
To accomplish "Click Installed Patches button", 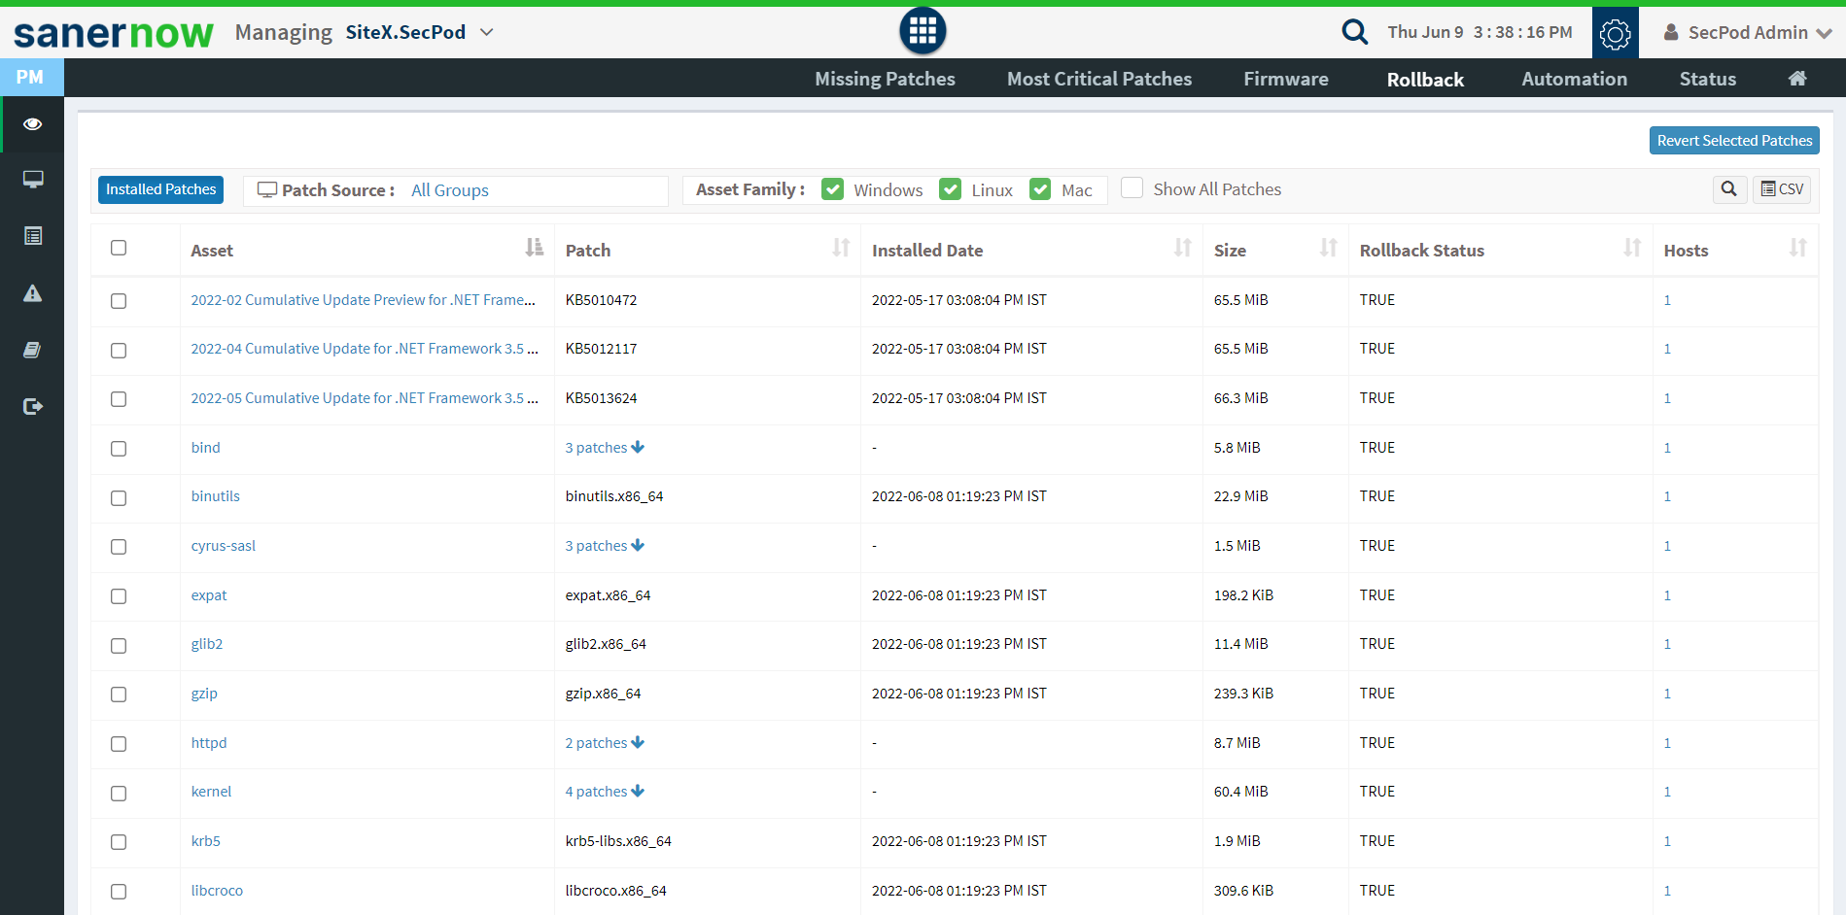I will click(160, 189).
